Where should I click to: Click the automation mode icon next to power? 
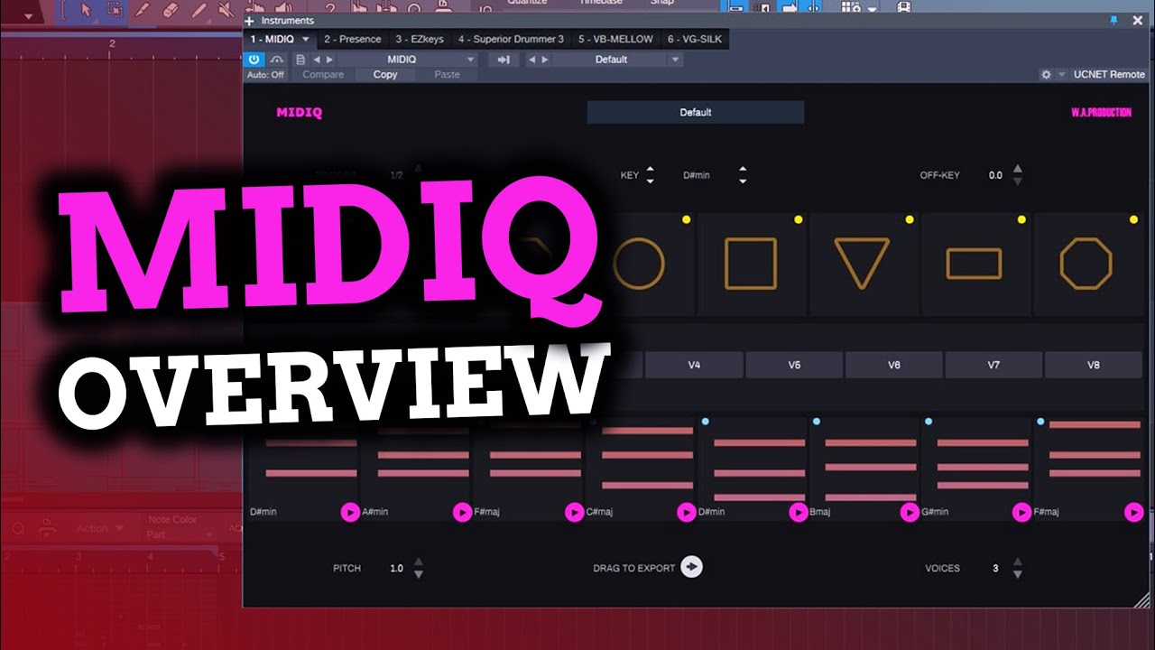(277, 60)
